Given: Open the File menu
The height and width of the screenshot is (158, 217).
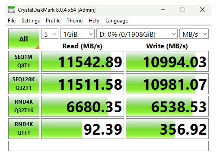Looking at the screenshot, I should (12, 21).
